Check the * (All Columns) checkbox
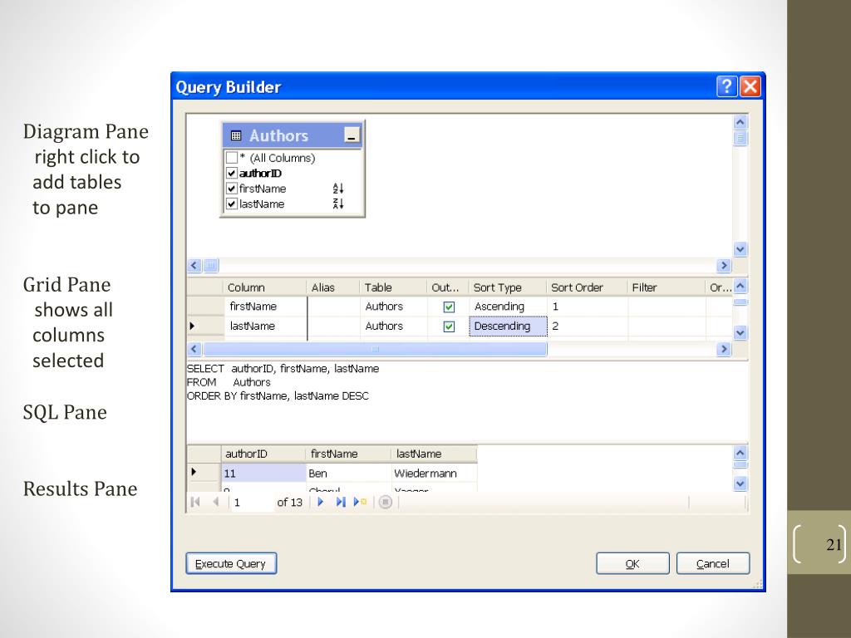851x638 pixels. 232,158
